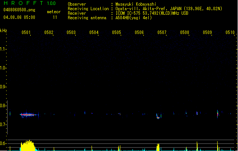Click the 0509 time marker
This screenshot has width=238, height=151.
[207, 32]
